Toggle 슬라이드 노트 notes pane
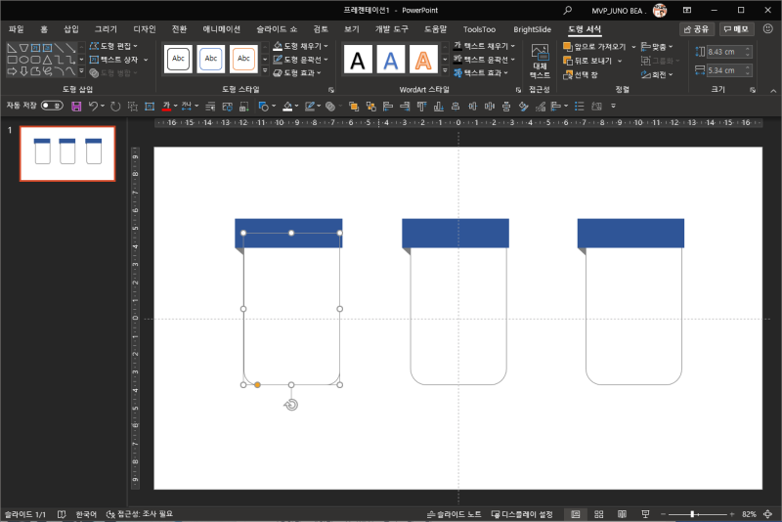This screenshot has height=522, width=782. [455, 514]
